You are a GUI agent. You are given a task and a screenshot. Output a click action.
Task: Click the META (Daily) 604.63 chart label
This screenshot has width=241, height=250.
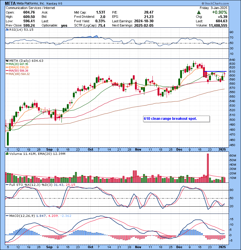pyautogui.click(x=26, y=61)
